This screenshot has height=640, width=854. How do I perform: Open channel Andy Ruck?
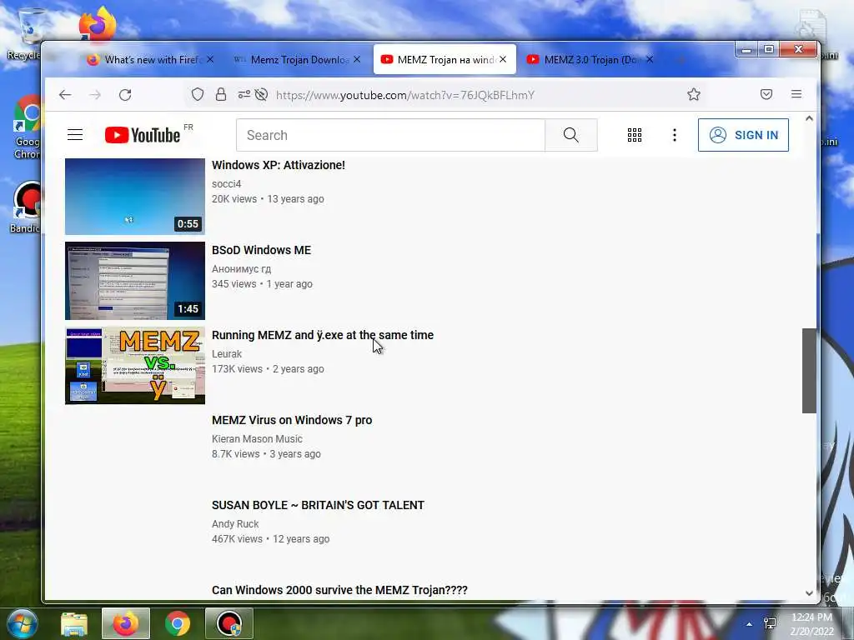point(235,523)
